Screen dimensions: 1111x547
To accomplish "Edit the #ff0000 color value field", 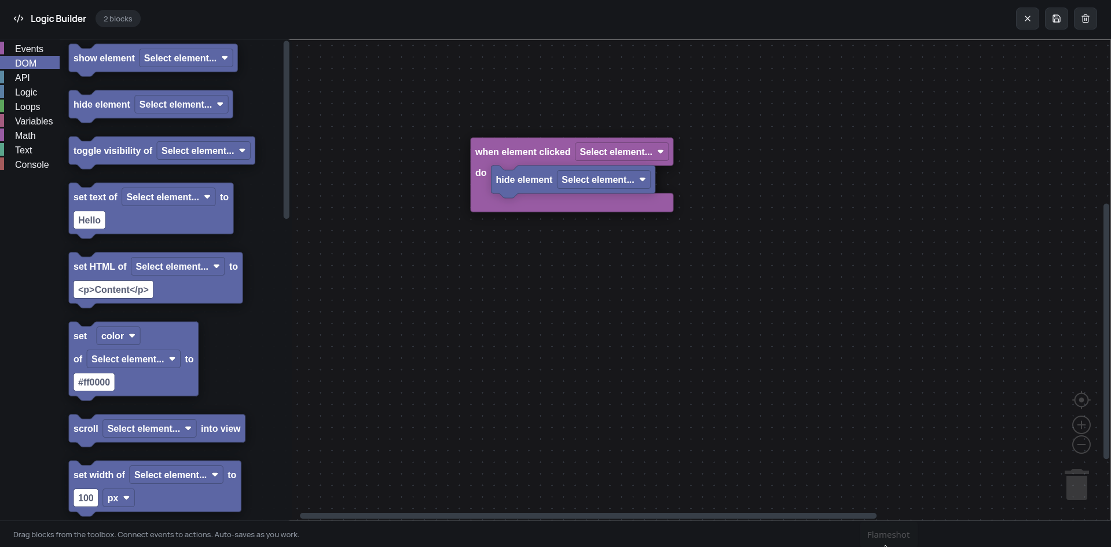I will tap(93, 382).
